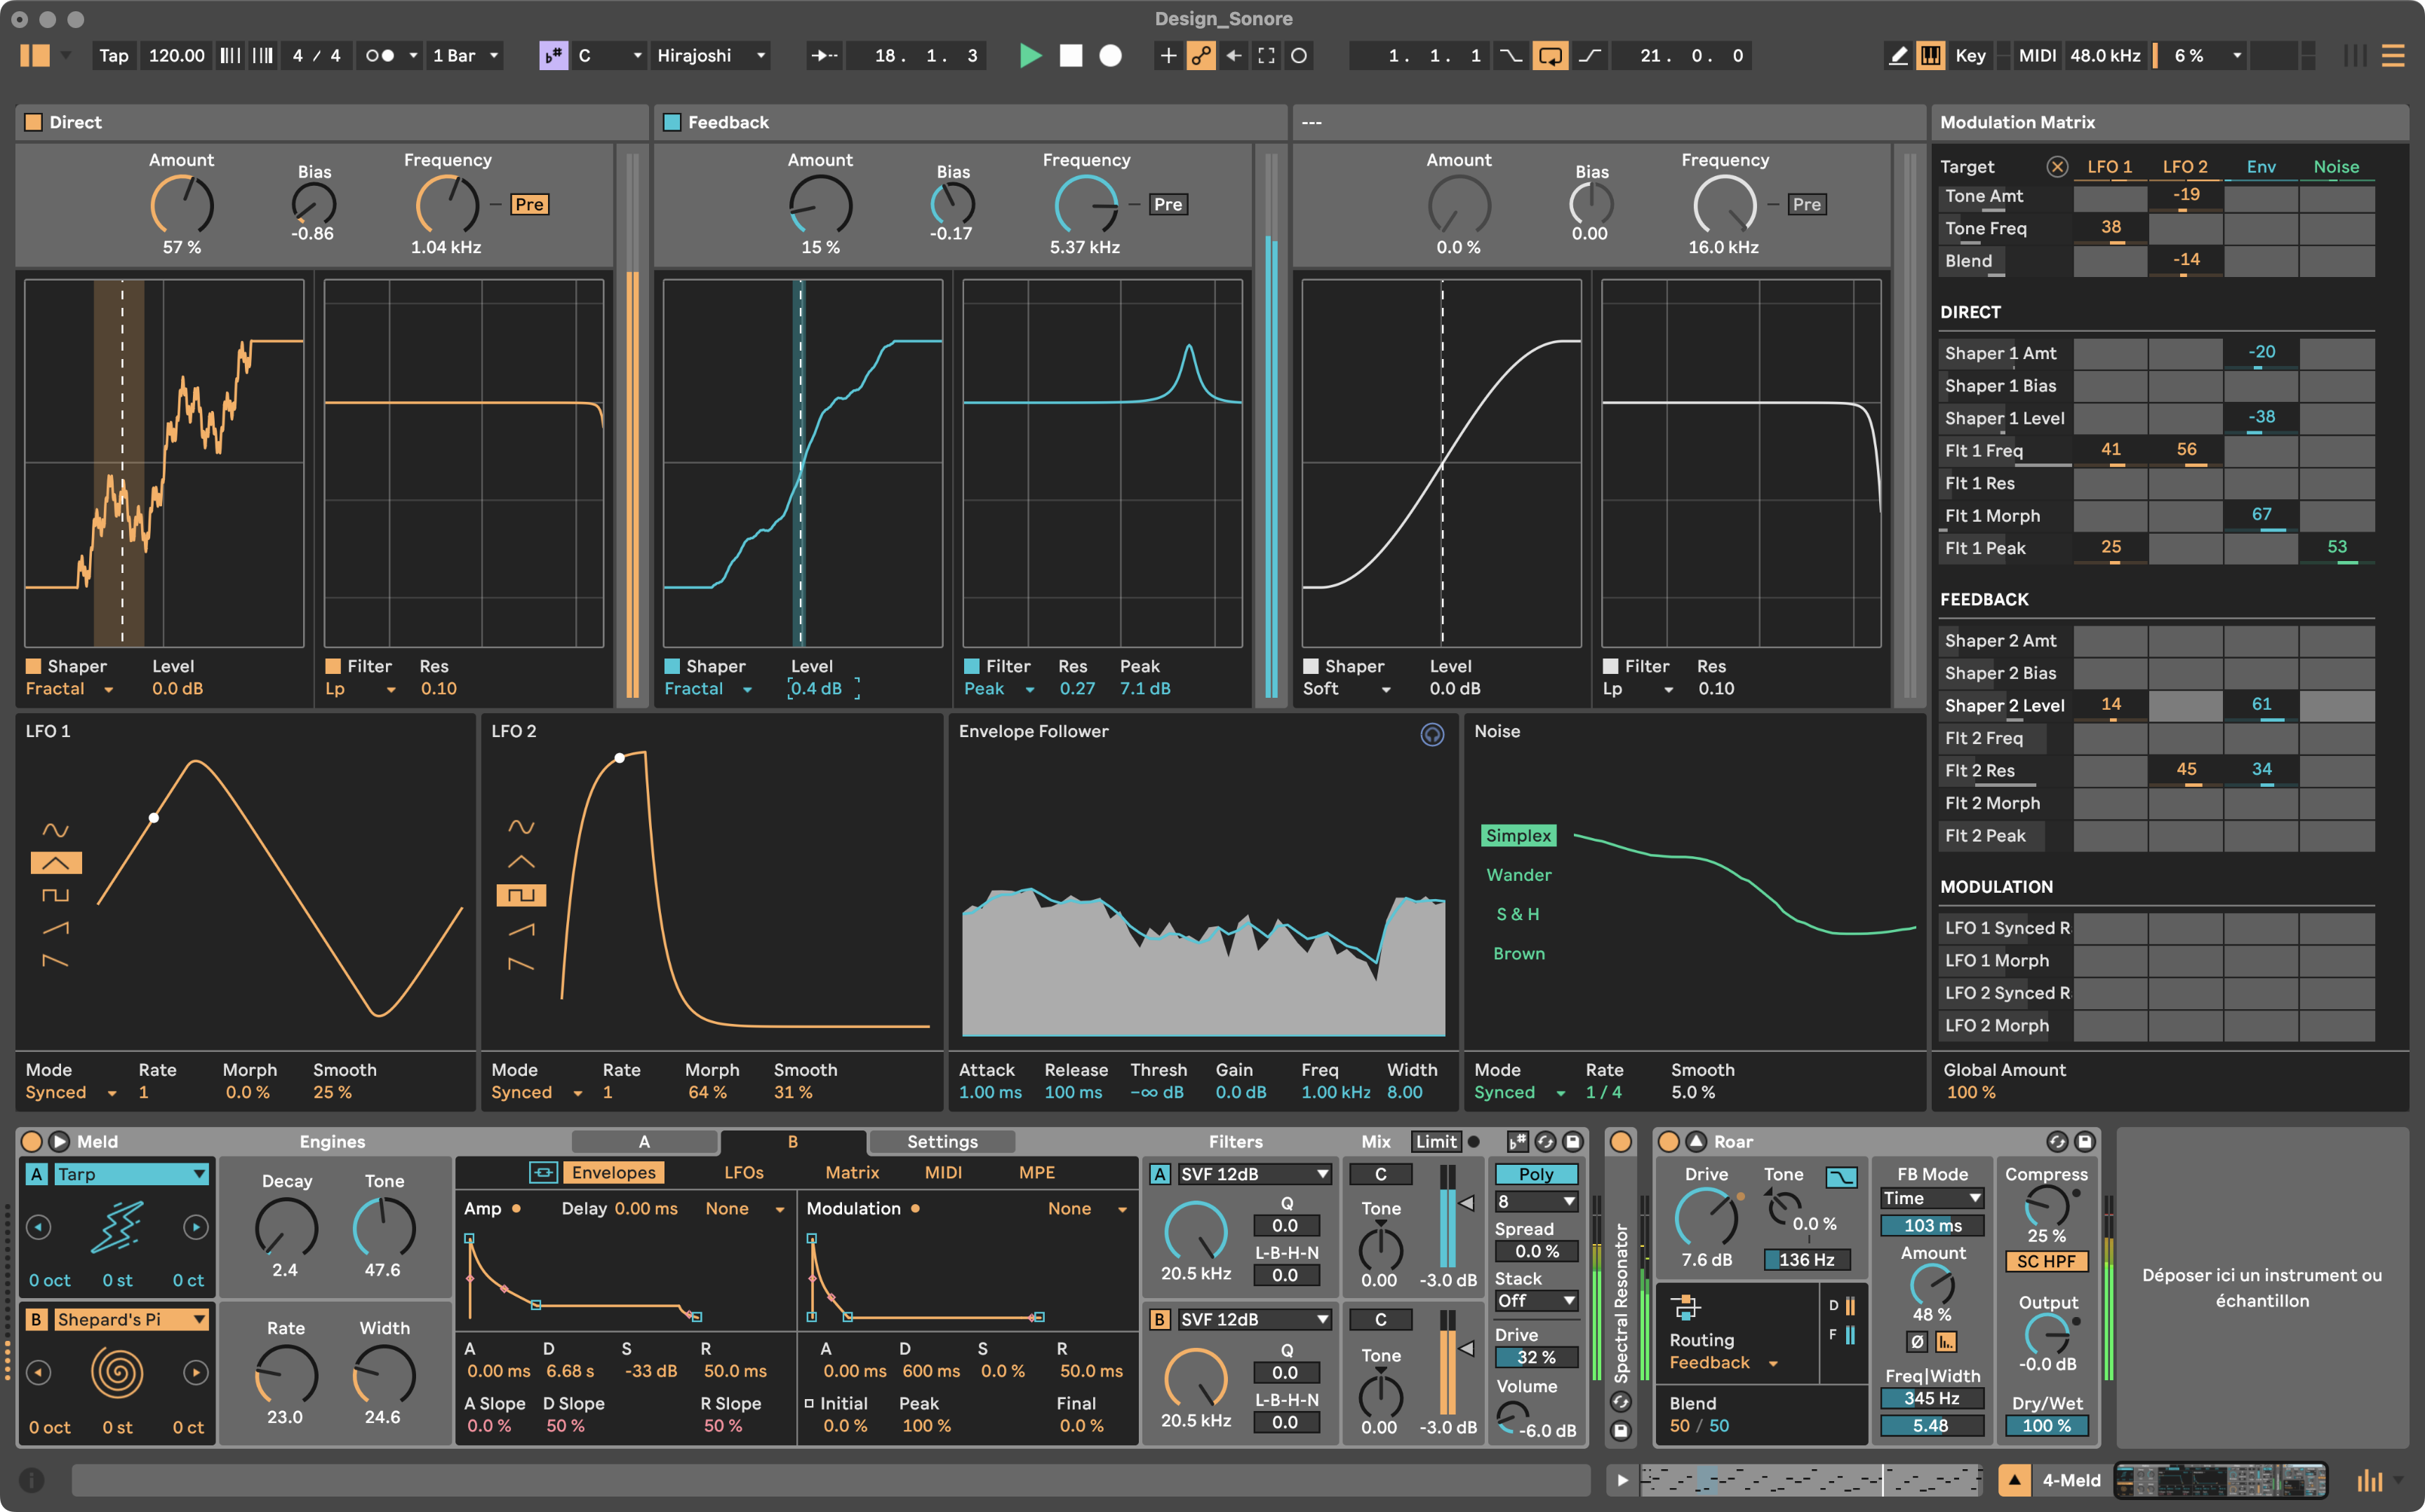Clear modulation matrix with the X icon
This screenshot has width=2425, height=1512.
[x=2057, y=167]
